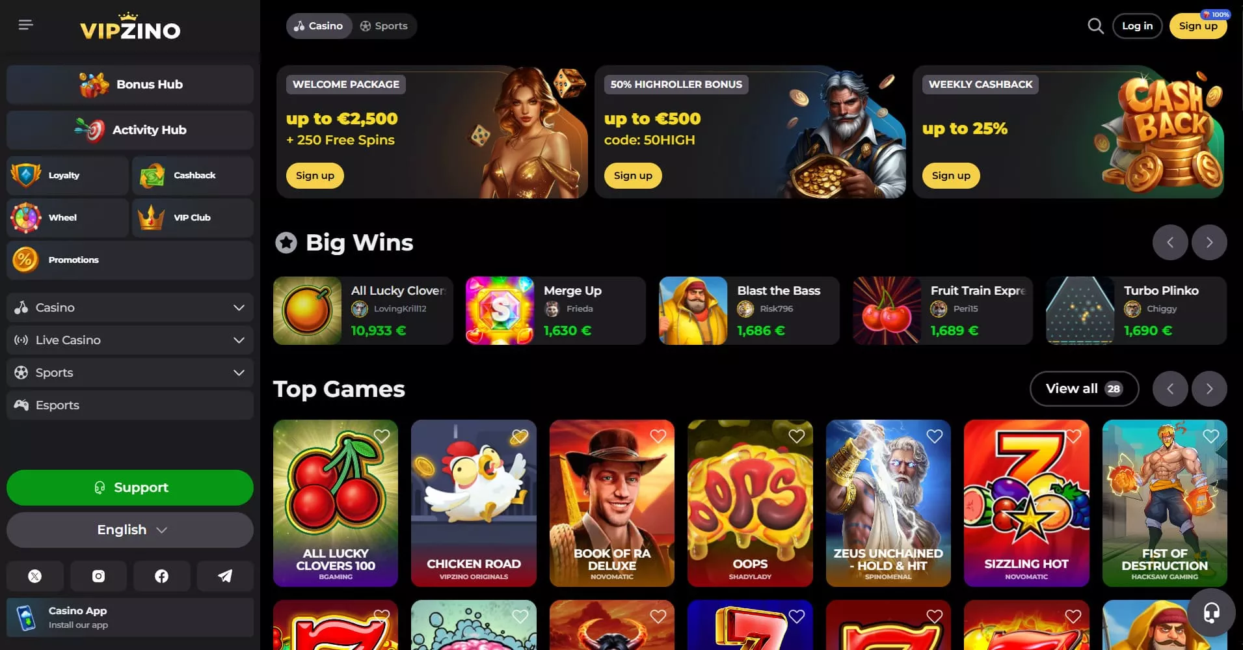
Task: Toggle heart on Sizzling Hot game
Action: coord(1073,437)
